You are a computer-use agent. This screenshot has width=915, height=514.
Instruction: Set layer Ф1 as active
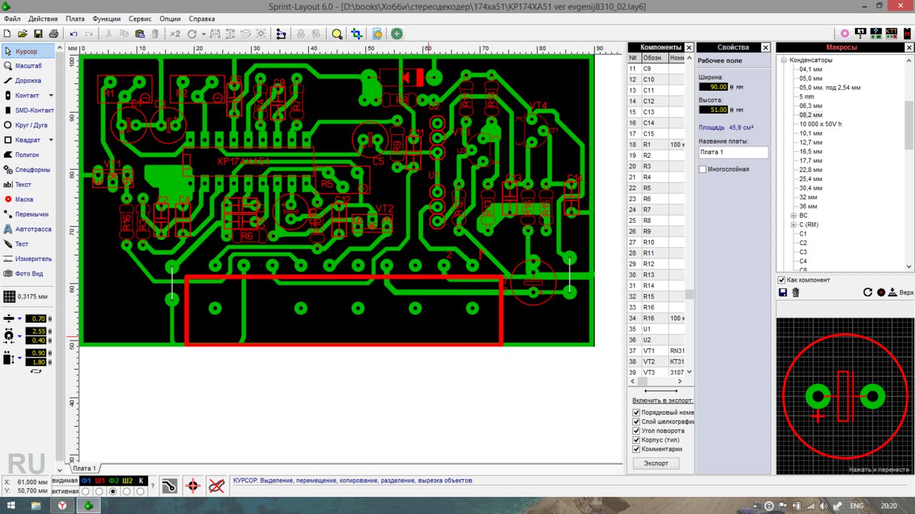coord(86,491)
